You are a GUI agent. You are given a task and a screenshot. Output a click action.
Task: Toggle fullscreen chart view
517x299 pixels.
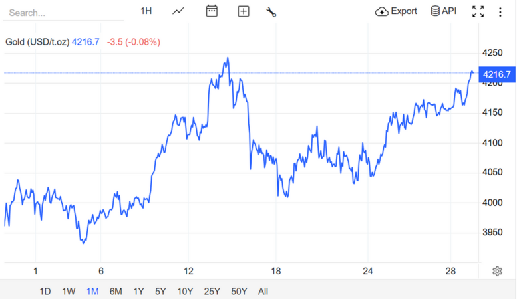(478, 11)
